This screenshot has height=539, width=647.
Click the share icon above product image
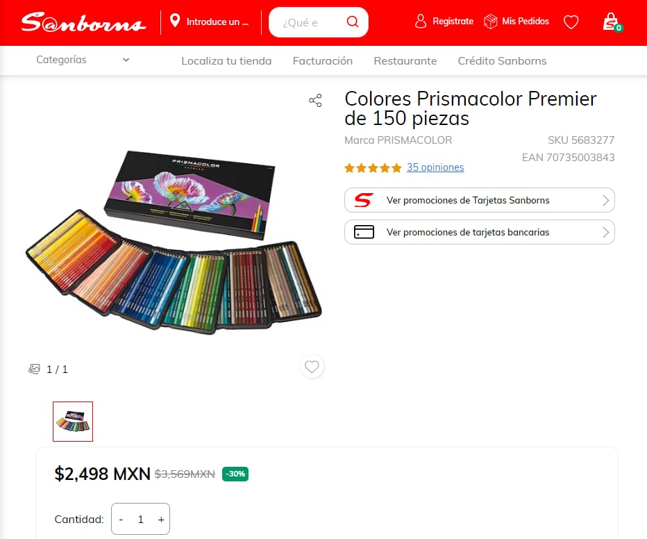pos(315,101)
